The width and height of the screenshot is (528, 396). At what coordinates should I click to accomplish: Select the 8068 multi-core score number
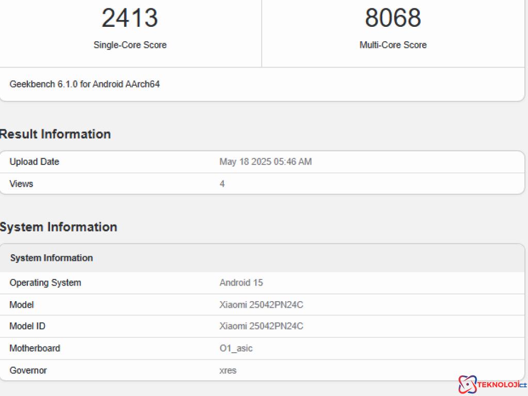pos(393,18)
